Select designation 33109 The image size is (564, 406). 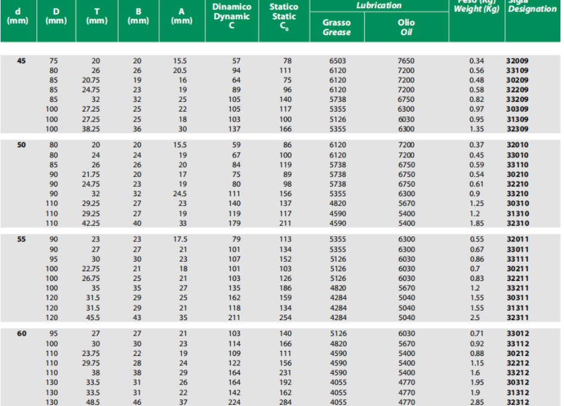pos(517,70)
